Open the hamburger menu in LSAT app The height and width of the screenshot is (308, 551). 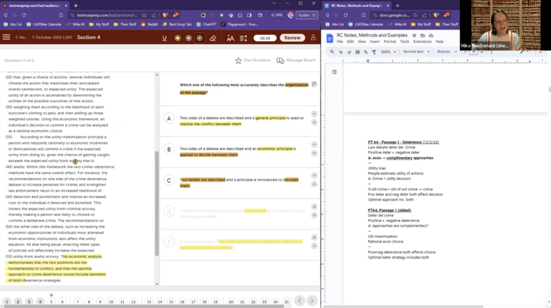pos(7,38)
